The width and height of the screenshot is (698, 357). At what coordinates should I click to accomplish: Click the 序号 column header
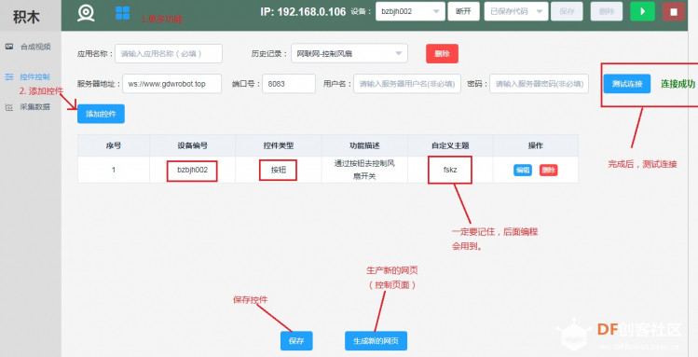tap(114, 145)
